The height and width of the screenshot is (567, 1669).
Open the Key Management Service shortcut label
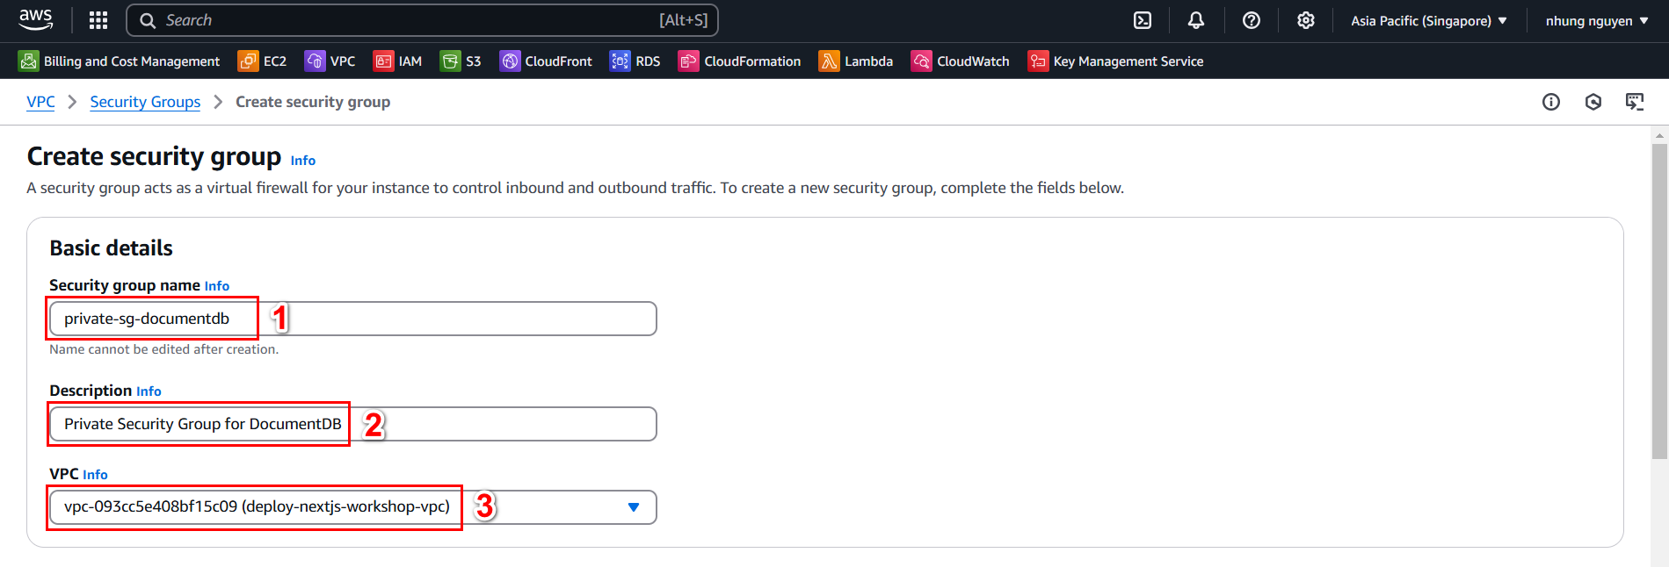pos(1128,61)
